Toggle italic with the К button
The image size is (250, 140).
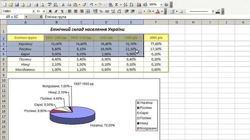56,11
